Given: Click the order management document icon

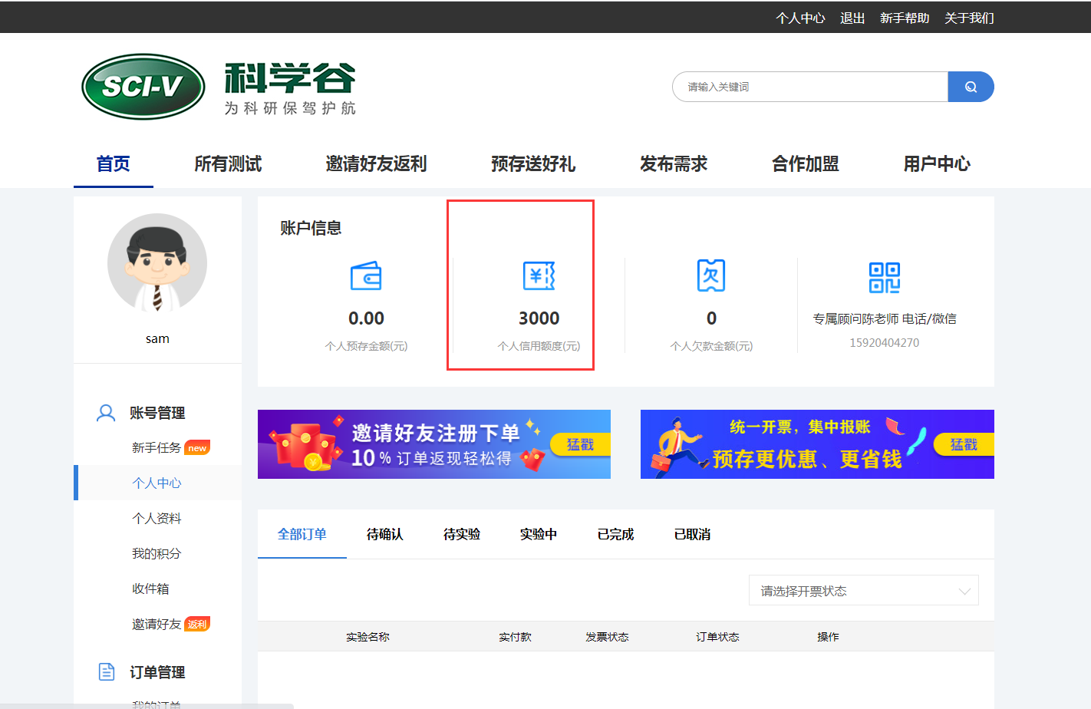Looking at the screenshot, I should point(107,672).
